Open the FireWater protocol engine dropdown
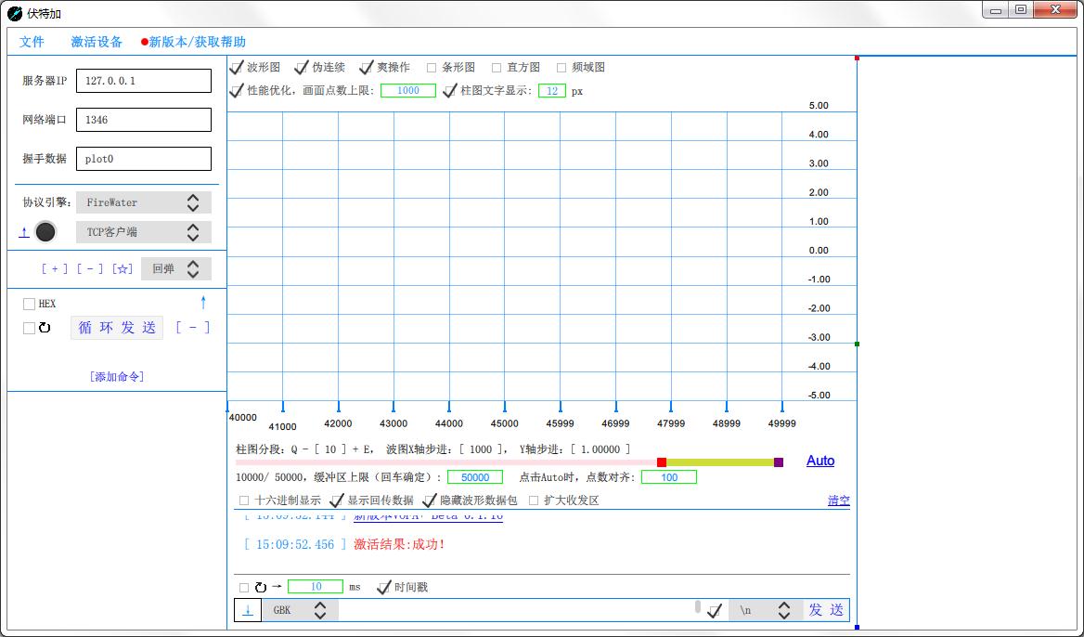The width and height of the screenshot is (1084, 637). click(144, 202)
